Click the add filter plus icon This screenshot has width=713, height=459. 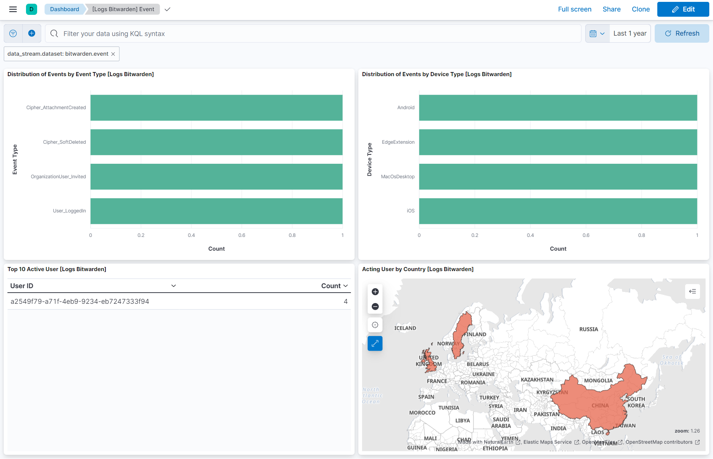(x=32, y=33)
